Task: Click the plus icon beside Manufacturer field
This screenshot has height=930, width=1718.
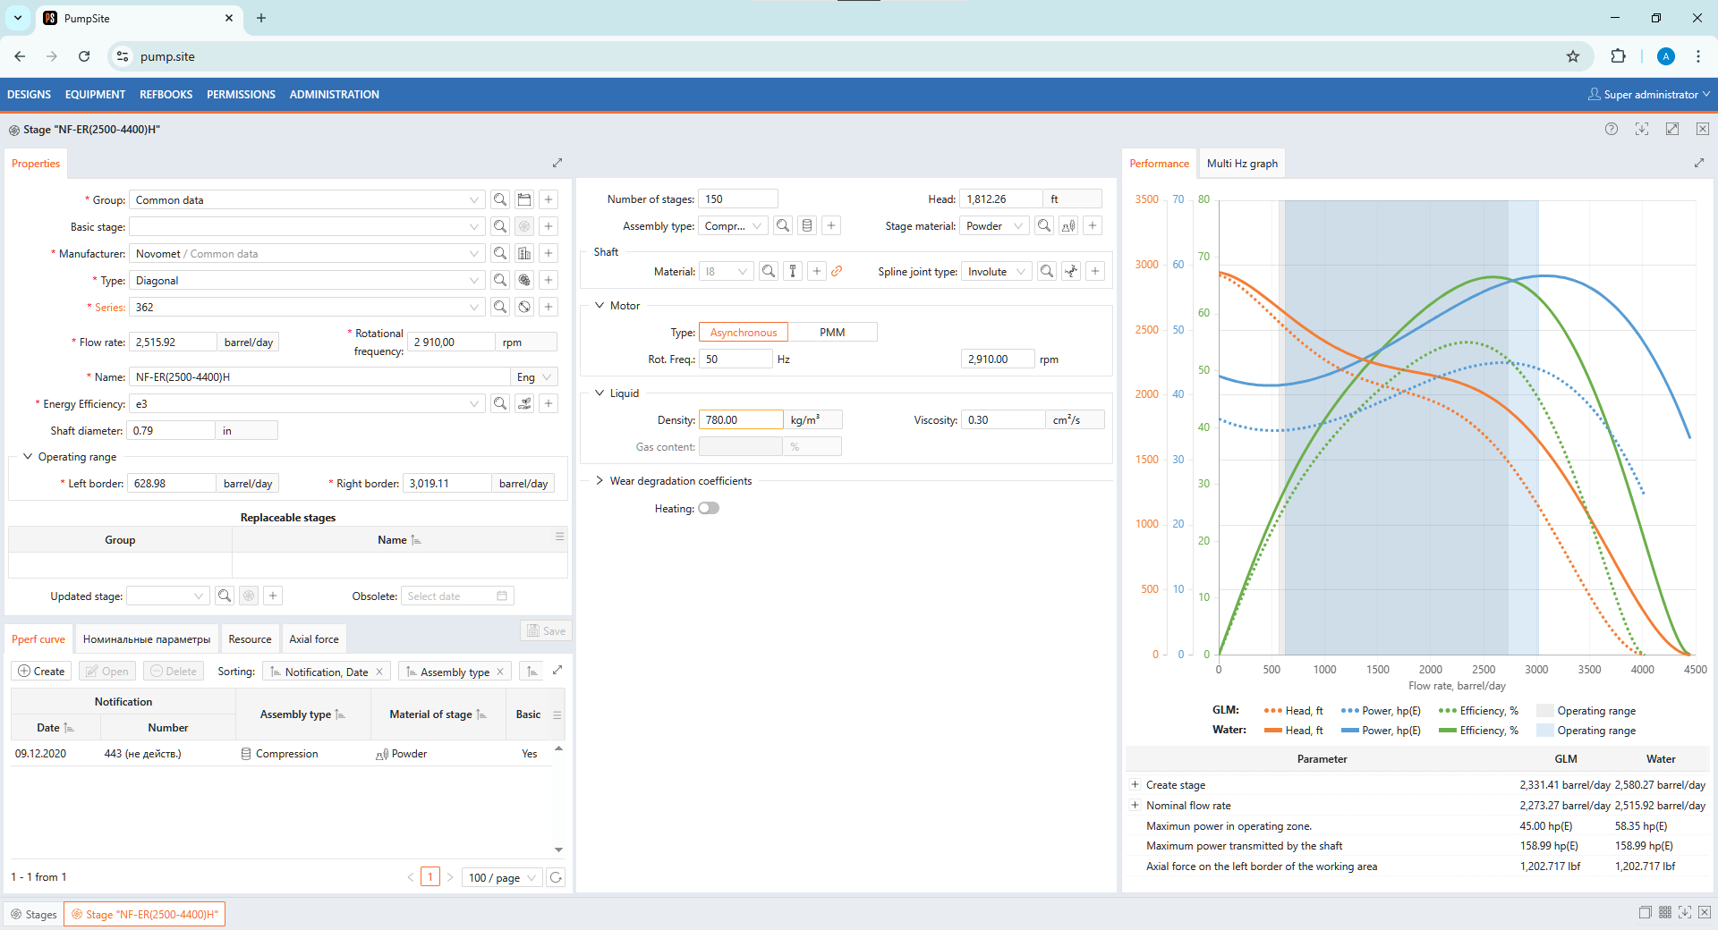Action: point(549,254)
